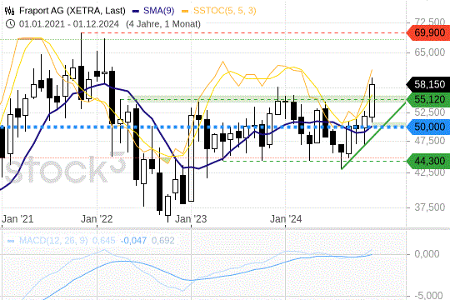
Task: Select the red 69,900 price tag
Action: pos(428,32)
